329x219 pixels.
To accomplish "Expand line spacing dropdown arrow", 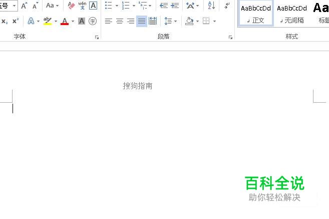I will point(175,21).
